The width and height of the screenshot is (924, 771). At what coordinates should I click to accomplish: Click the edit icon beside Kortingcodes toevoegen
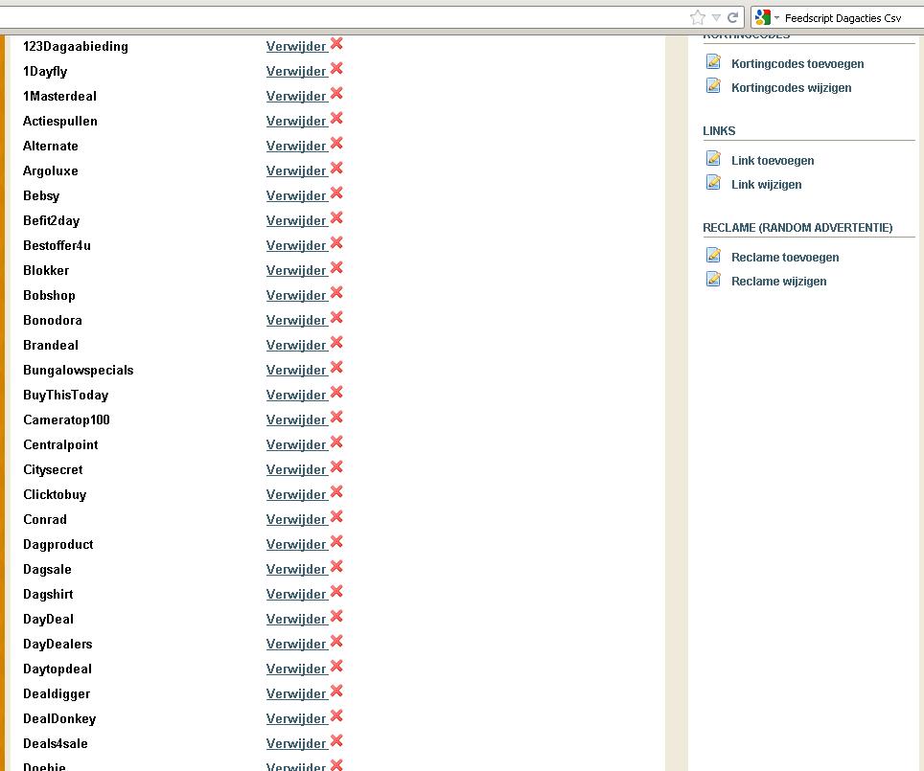point(713,61)
